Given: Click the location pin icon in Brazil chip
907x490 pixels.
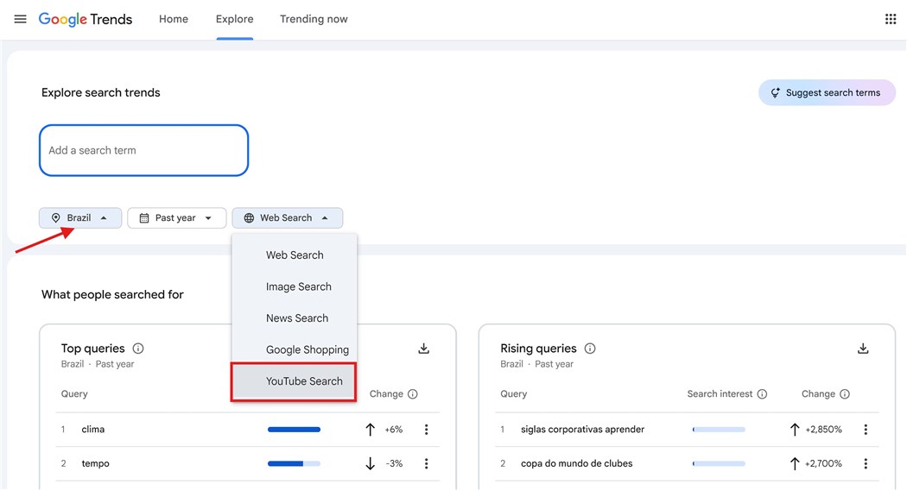Looking at the screenshot, I should [55, 218].
